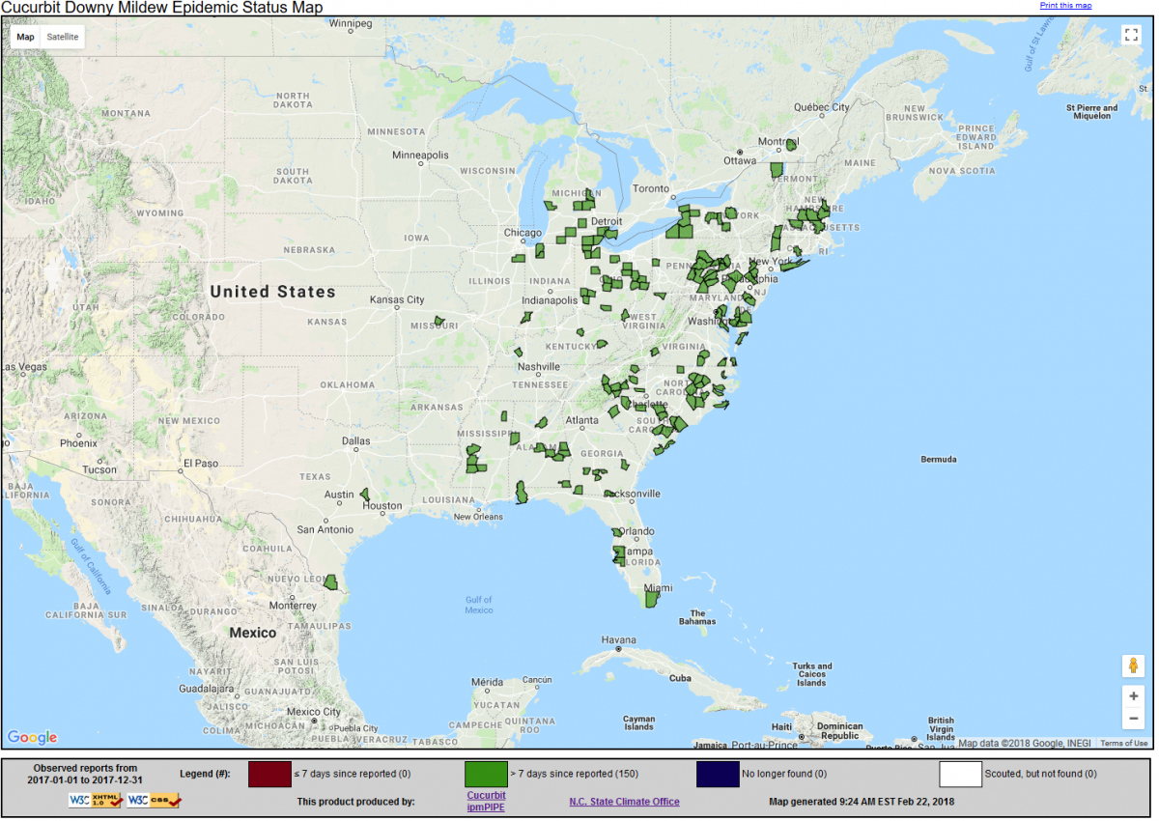Click the green county polygon near Miami
This screenshot has width=1159, height=821.
click(x=652, y=600)
